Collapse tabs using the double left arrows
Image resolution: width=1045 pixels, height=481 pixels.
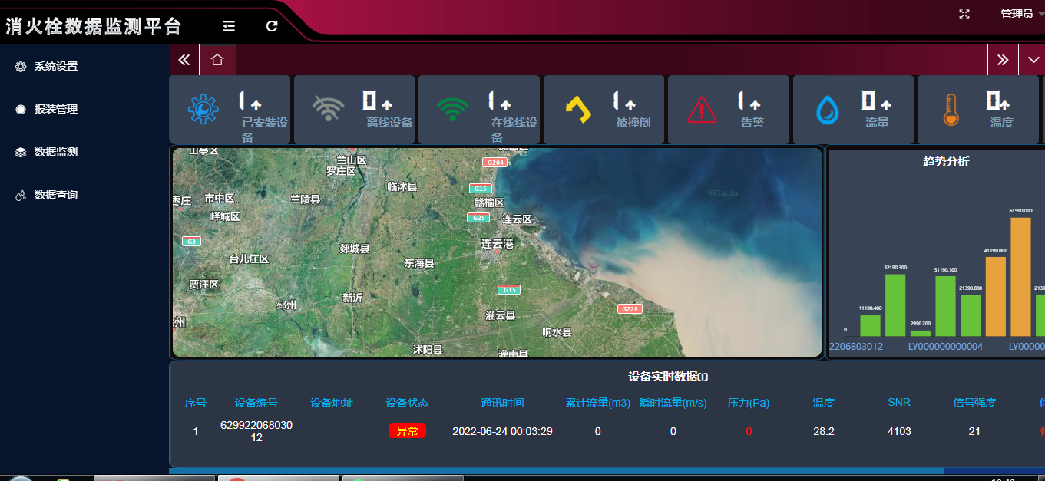(184, 58)
